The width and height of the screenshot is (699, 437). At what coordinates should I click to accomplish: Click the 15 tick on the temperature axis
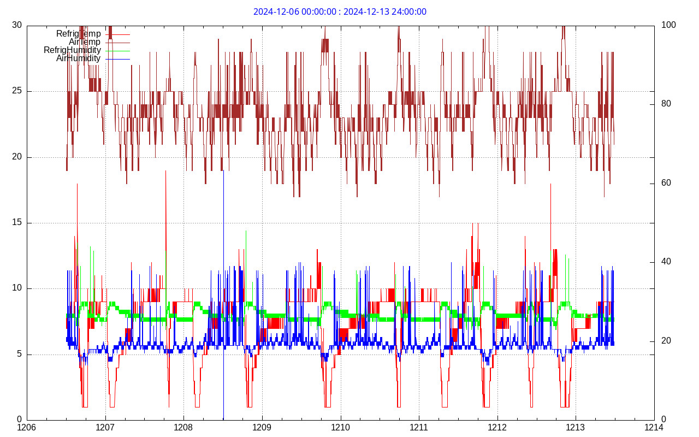click(17, 222)
